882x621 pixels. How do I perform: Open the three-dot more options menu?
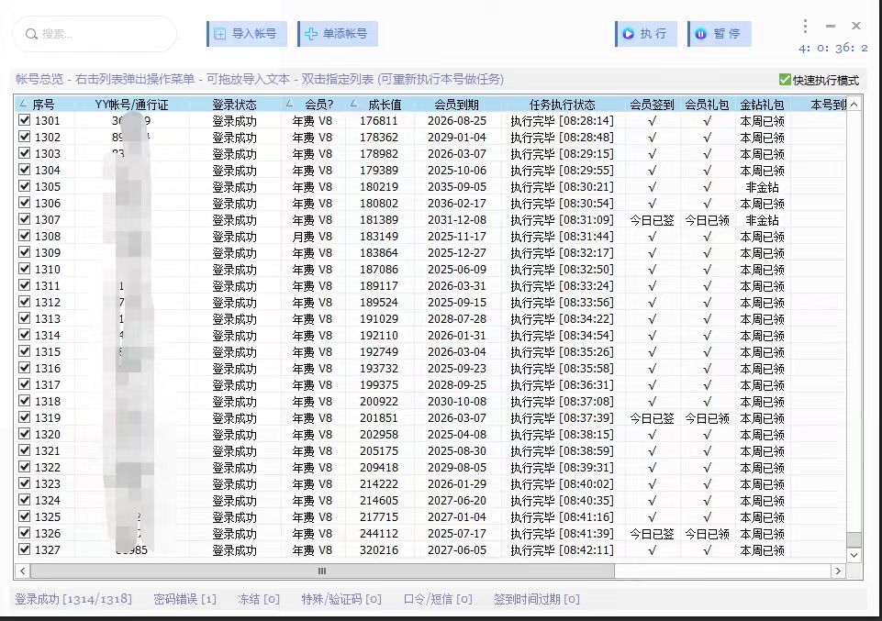click(805, 26)
